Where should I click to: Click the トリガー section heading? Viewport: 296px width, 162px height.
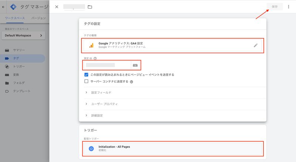90,130
